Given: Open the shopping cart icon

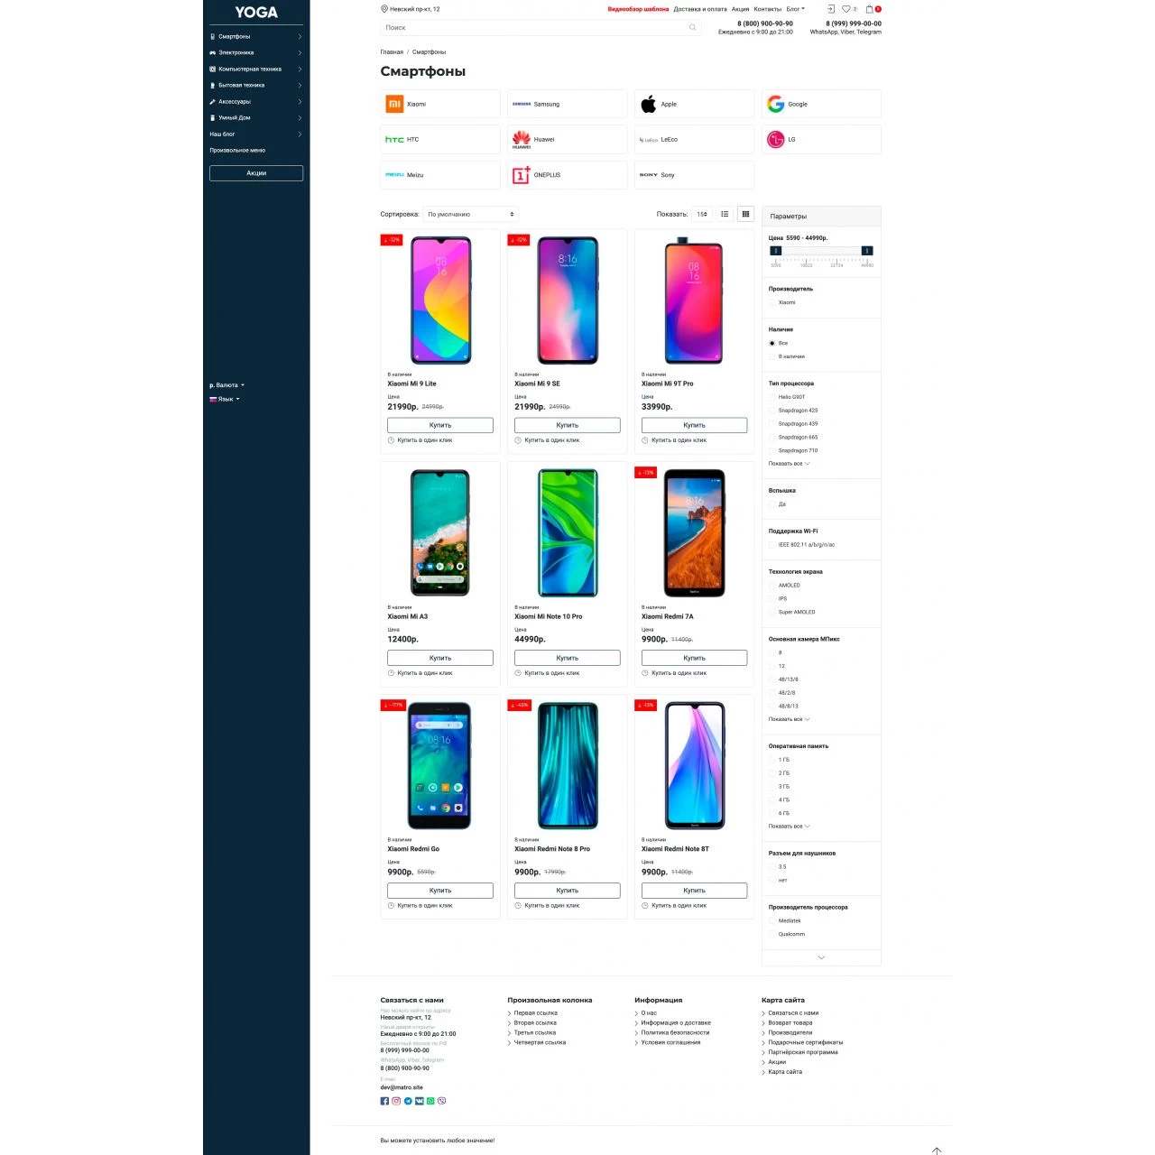Looking at the screenshot, I should coord(870,9).
